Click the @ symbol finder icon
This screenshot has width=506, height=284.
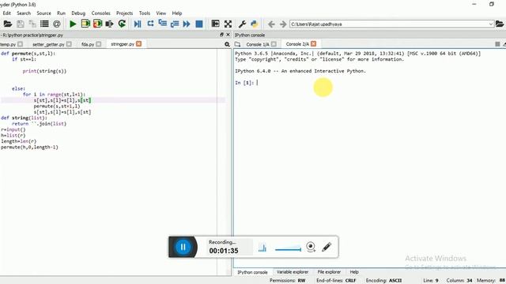tap(56, 24)
